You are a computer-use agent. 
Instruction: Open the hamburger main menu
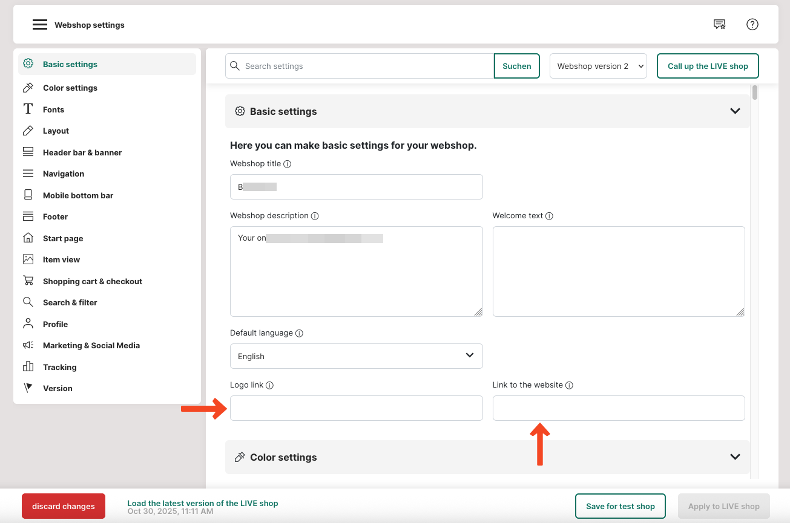[x=40, y=25]
